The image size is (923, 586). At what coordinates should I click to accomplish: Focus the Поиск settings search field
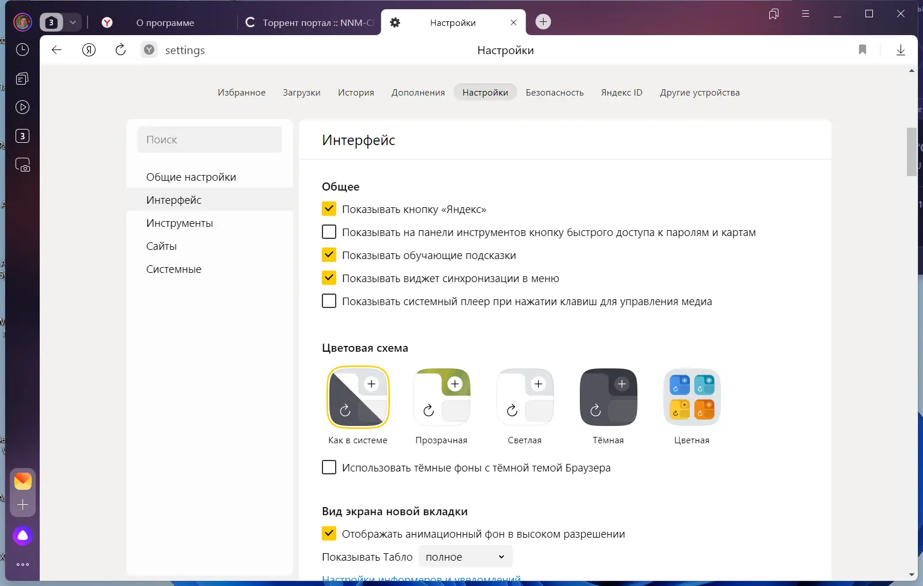pos(210,140)
